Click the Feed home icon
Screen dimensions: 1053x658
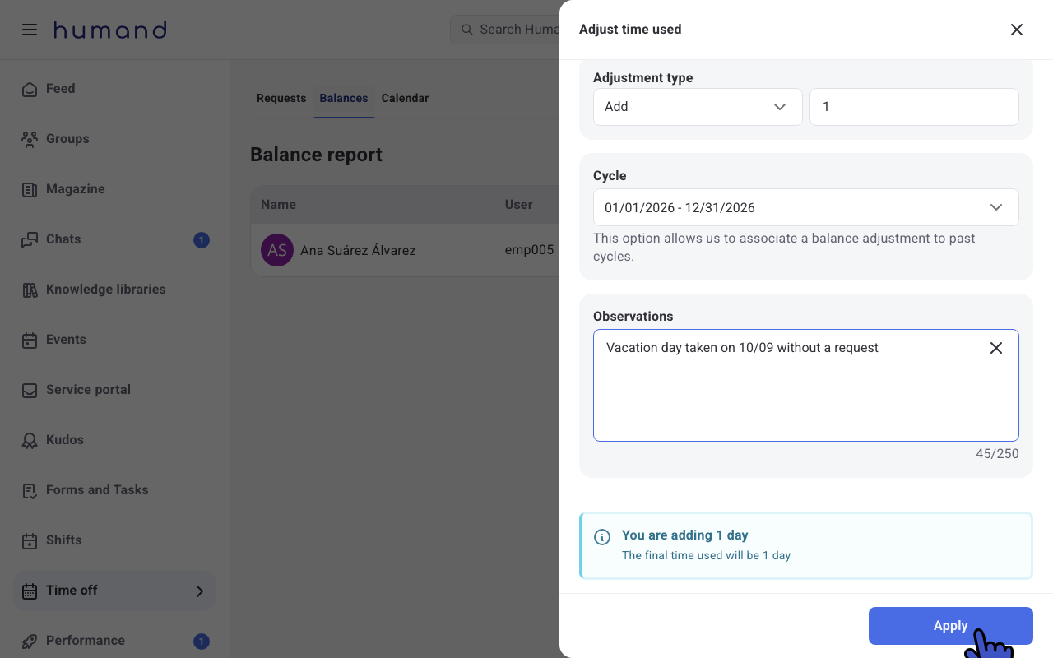pyautogui.click(x=30, y=89)
